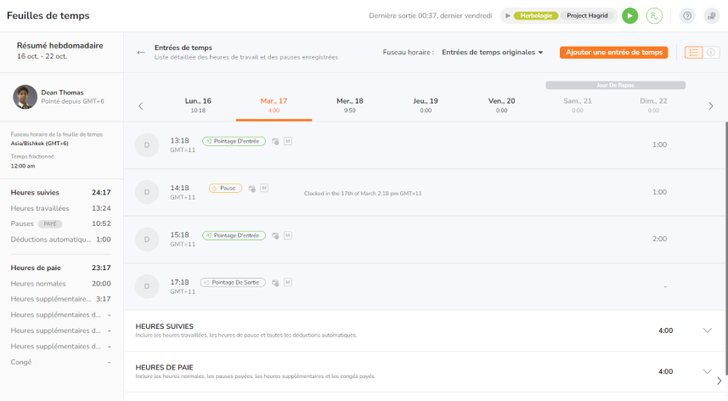The height and width of the screenshot is (401, 728).
Task: Click the Pause tag at 14:18
Action: pos(225,188)
